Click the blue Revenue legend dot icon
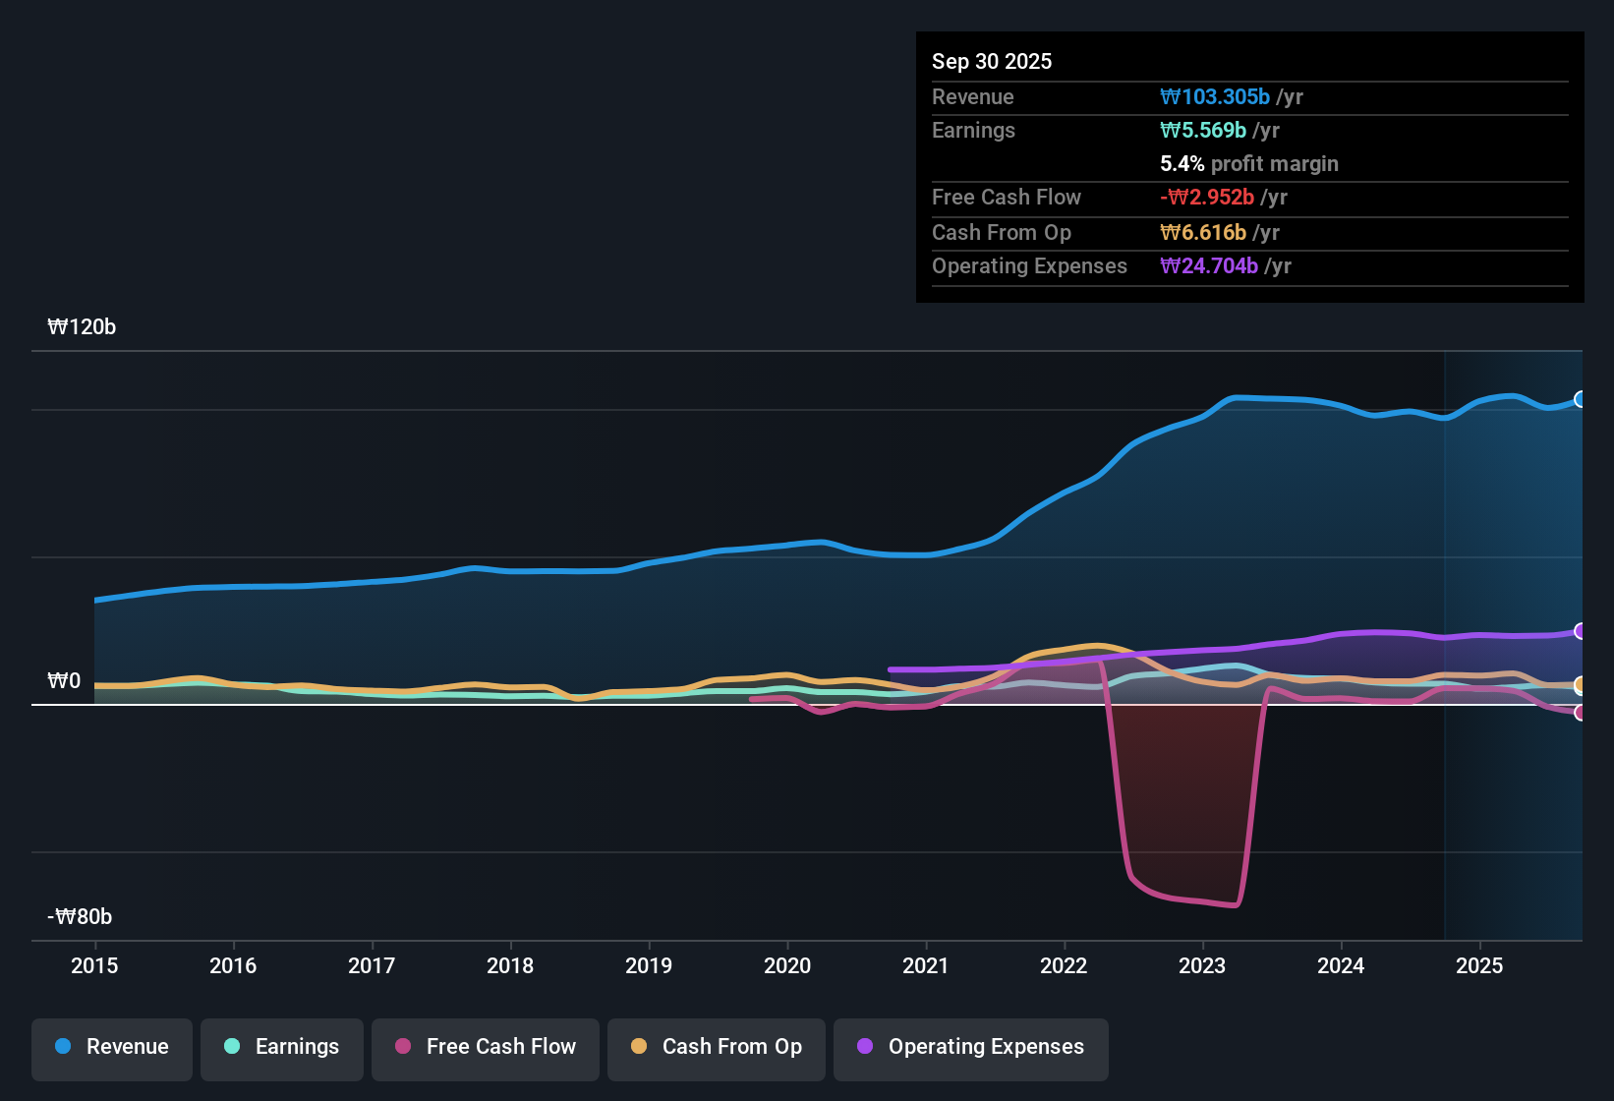Screen dimensions: 1614x1101 click(63, 1047)
